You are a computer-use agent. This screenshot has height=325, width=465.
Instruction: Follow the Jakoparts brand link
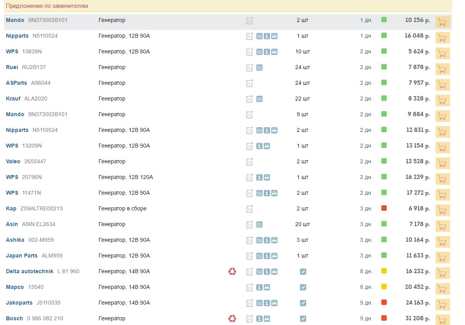pyautogui.click(x=19, y=303)
